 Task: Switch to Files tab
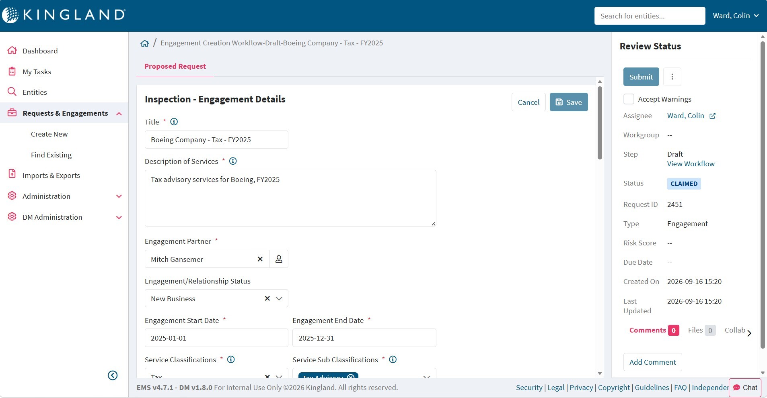point(701,330)
